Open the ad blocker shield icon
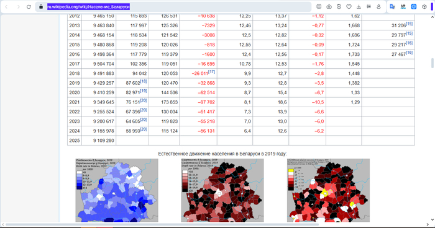 tap(339, 7)
